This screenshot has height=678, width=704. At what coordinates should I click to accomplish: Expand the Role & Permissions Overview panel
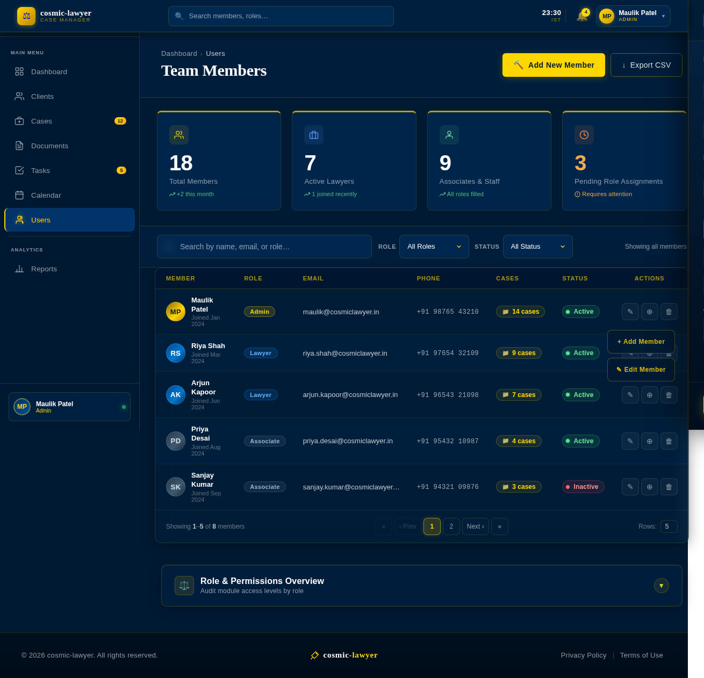click(x=661, y=586)
